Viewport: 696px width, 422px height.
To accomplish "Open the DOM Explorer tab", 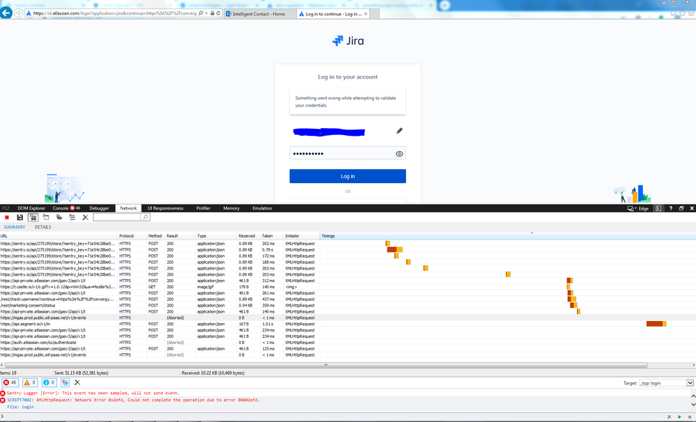I will click(x=31, y=208).
